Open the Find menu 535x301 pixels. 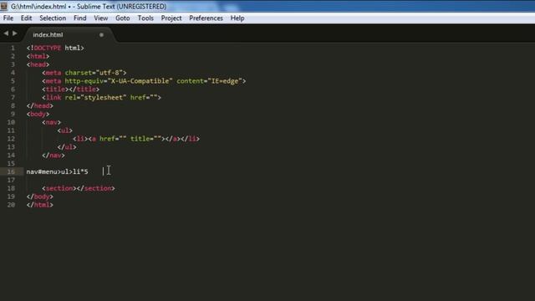(80, 18)
